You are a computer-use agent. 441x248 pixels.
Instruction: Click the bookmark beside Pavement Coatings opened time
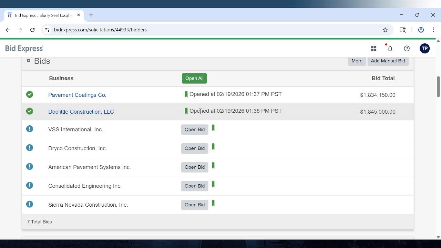[x=186, y=94]
